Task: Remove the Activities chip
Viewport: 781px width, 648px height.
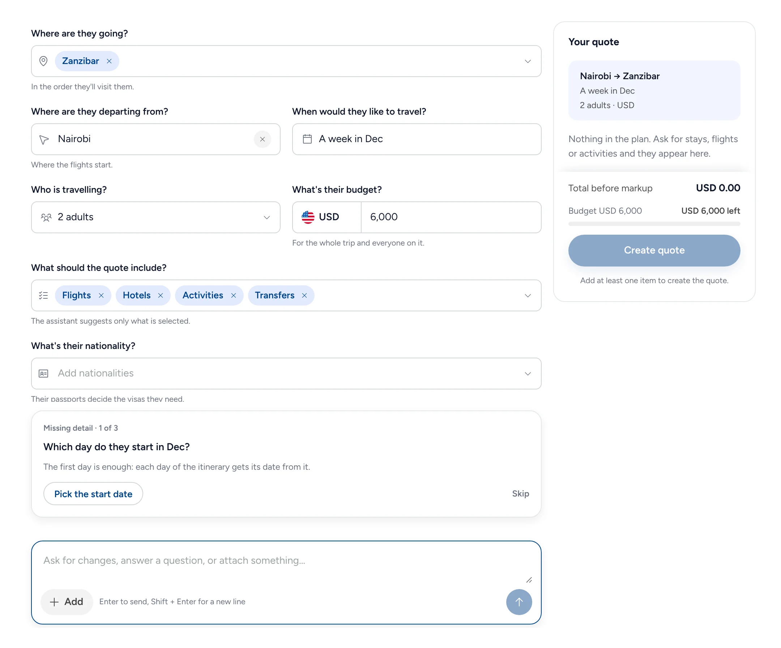Action: (x=234, y=295)
